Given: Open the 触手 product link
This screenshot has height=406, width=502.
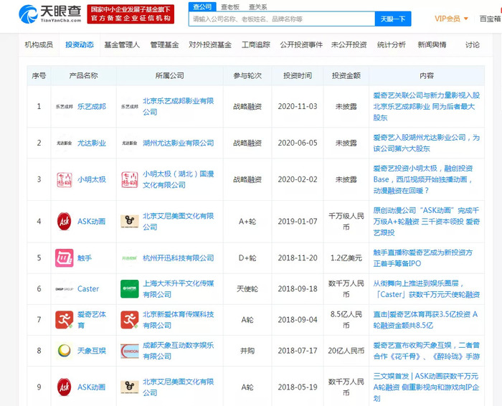Looking at the screenshot, I should [x=85, y=258].
